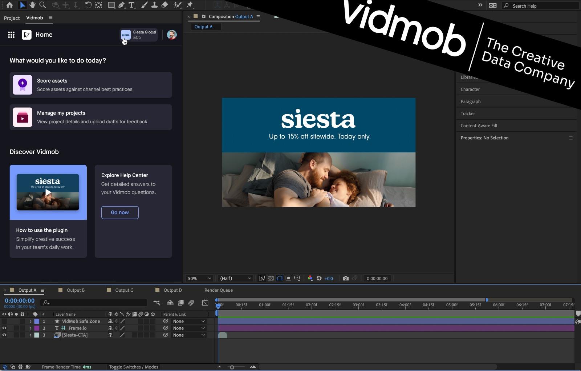Open the Render Queue tab
Screen dimensions: 581x371
219,290
